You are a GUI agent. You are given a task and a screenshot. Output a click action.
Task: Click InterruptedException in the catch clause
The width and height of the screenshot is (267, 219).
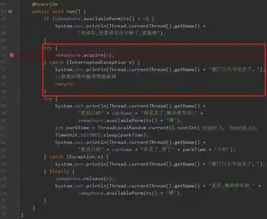pos(97,62)
